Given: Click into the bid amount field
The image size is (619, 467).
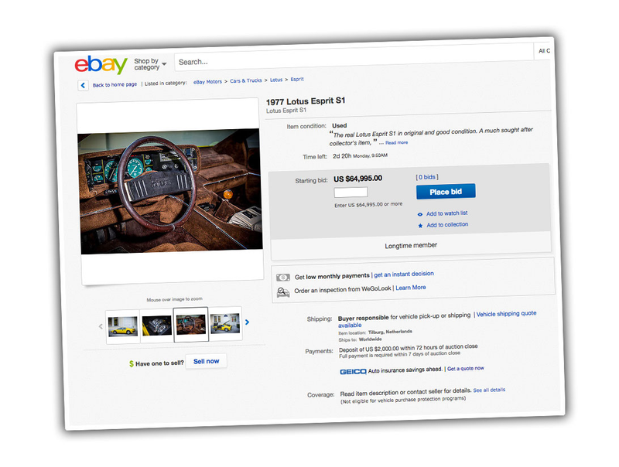Looking at the screenshot, I should pos(351,192).
